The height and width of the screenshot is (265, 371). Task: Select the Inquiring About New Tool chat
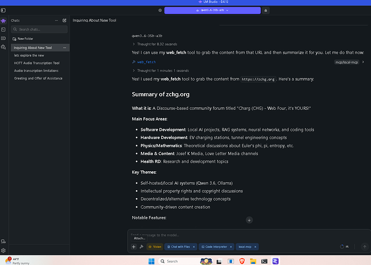tap(40, 47)
